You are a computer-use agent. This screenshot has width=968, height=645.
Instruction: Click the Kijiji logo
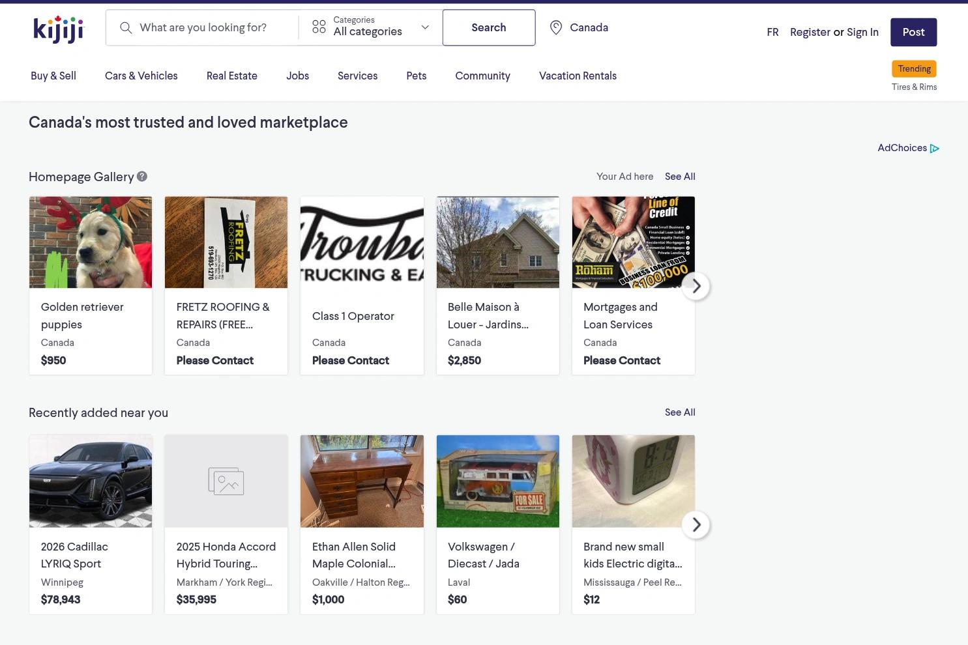point(59,29)
